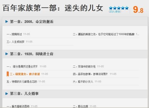Open section 一、缘分是偶然还是必然？
The width and height of the screenshot is (149, 108).
click(x=22, y=66)
